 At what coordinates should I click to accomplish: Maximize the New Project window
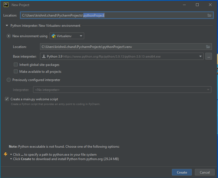(197, 5)
